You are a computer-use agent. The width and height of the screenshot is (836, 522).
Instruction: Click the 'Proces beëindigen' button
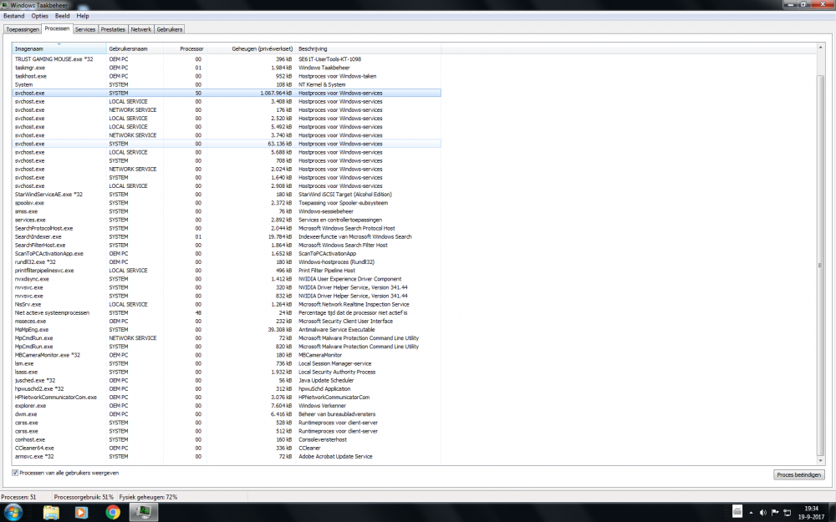[x=798, y=474]
